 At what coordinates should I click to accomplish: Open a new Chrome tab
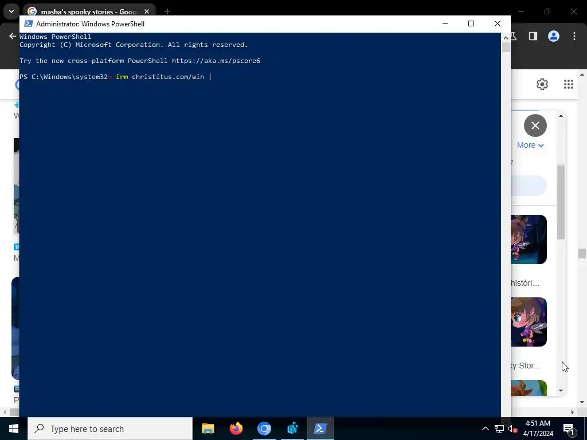pos(167,11)
